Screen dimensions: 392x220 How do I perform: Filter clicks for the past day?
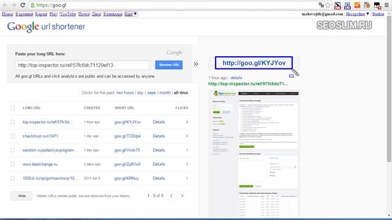point(140,93)
